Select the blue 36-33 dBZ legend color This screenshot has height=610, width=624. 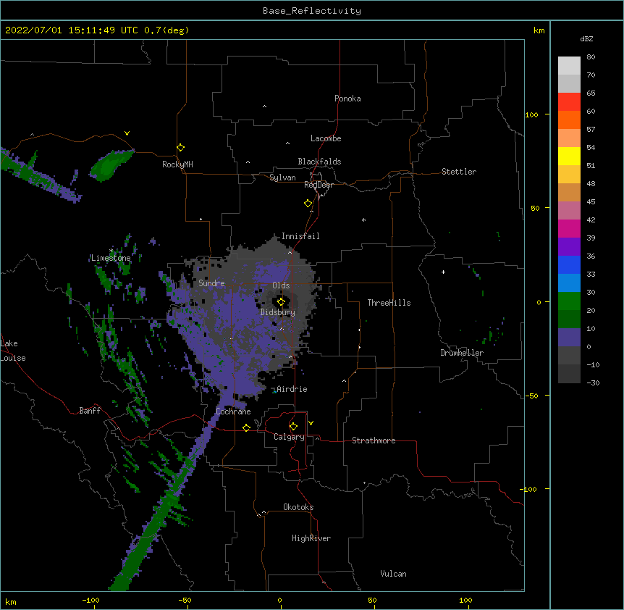569,264
